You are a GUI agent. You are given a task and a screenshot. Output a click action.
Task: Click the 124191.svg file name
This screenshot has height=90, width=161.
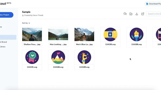tap(32, 67)
